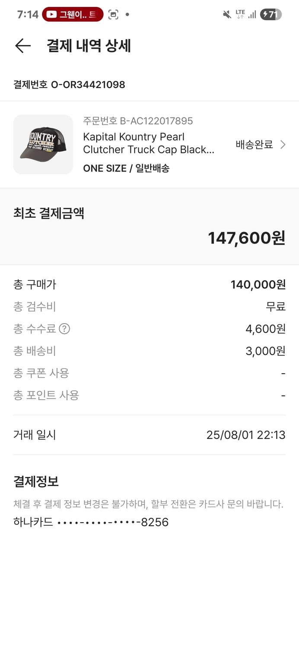
Task: Tap the 147,600원 initial payment amount
Action: point(247,238)
